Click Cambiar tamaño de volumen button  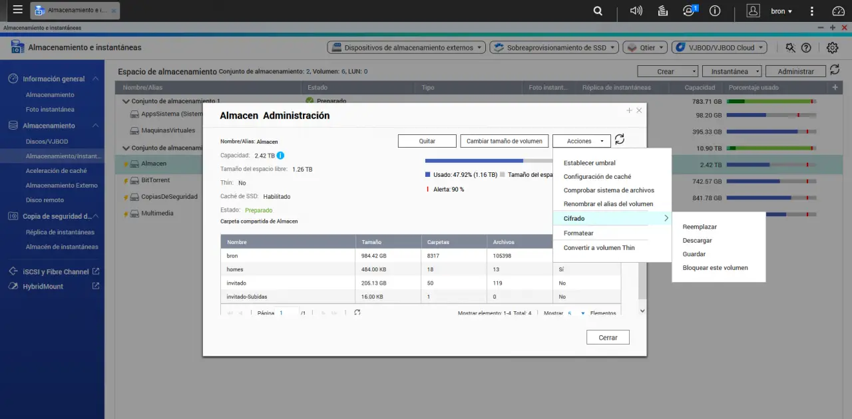pos(505,141)
